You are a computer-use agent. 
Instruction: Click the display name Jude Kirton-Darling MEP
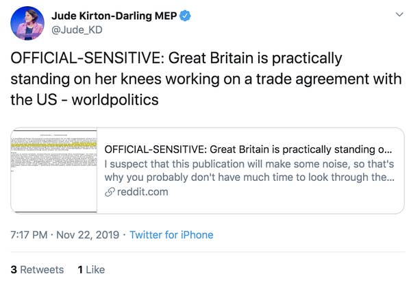click(x=113, y=14)
